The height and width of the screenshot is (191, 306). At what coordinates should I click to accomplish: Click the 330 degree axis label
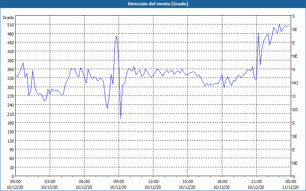coord(11,78)
